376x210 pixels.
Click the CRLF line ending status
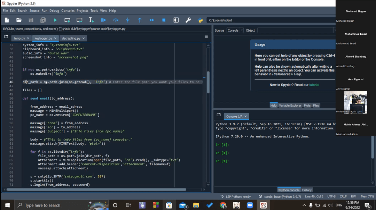tap(343, 196)
